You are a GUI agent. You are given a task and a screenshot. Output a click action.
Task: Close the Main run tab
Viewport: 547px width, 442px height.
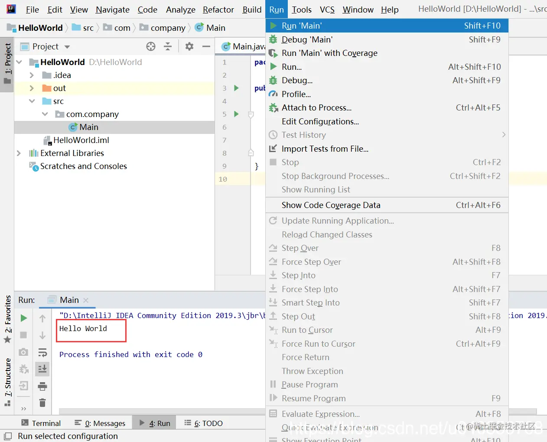86,300
